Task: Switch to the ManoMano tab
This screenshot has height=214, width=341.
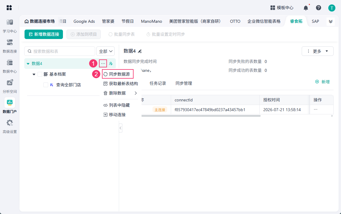Action: 152,21
